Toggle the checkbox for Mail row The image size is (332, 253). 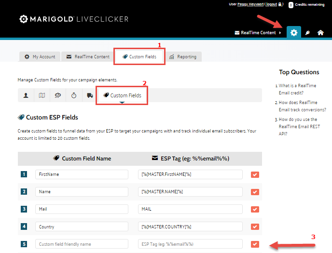[x=255, y=210]
